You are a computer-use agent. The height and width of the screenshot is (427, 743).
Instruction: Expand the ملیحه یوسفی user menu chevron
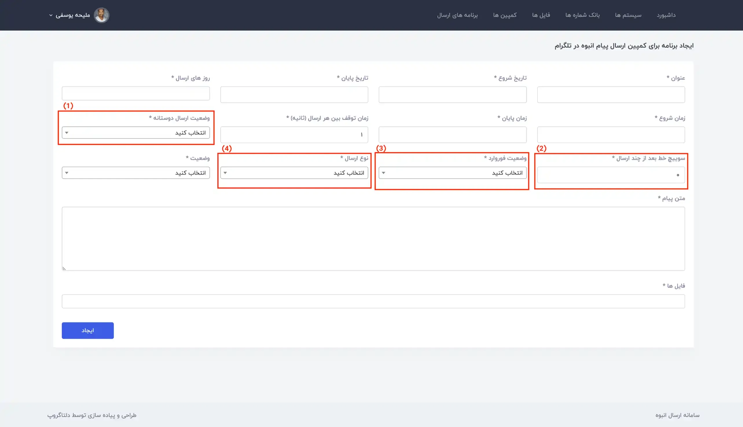click(x=51, y=15)
